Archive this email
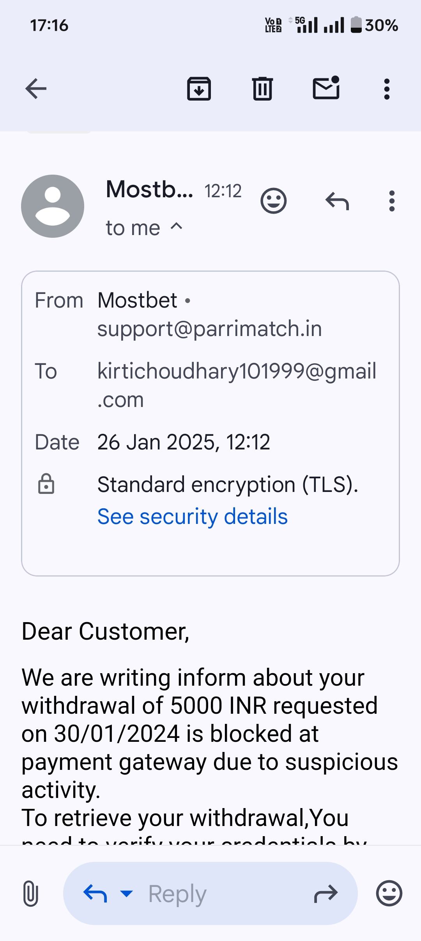The image size is (421, 941). coord(199,89)
